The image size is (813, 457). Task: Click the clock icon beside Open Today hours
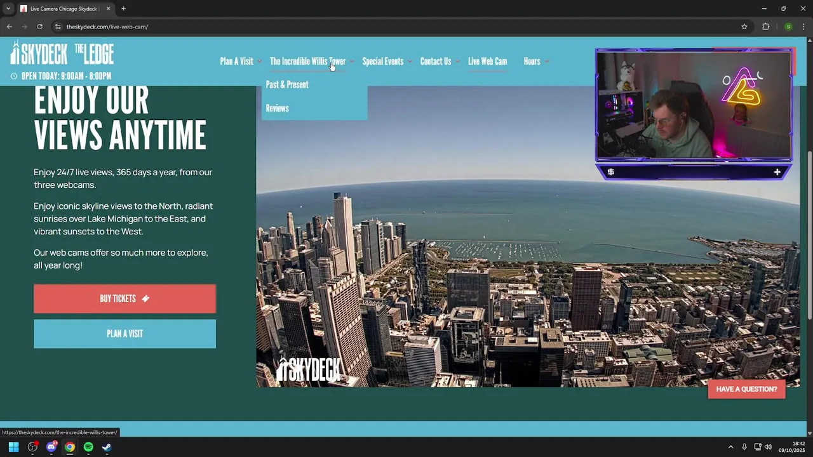(14, 76)
